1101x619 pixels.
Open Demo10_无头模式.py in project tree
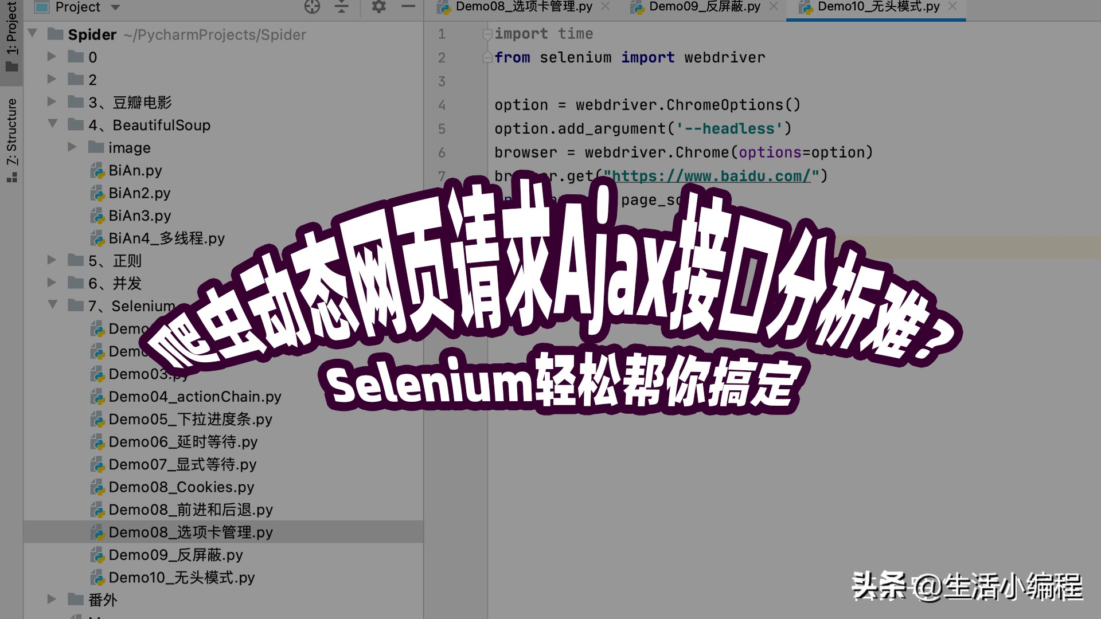point(182,578)
